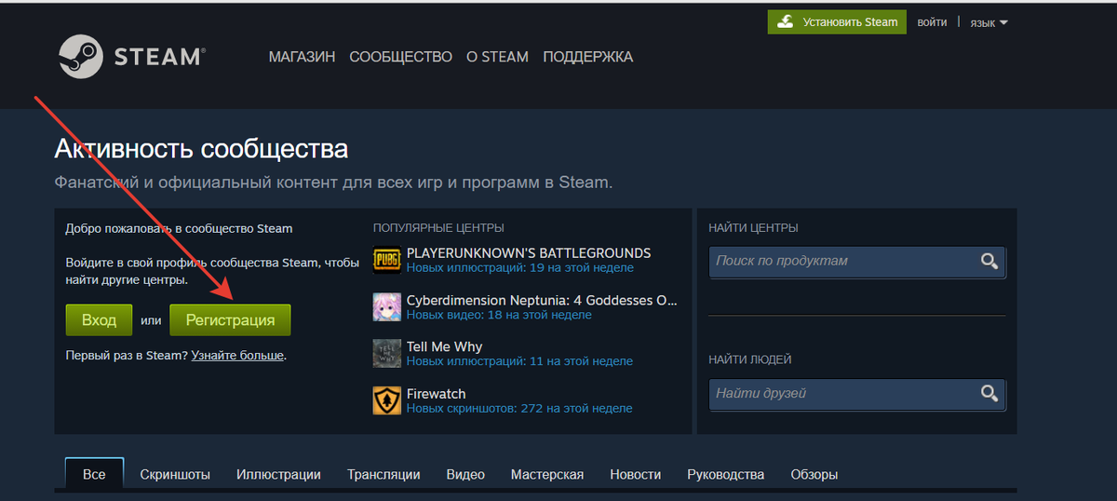Image resolution: width=1117 pixels, height=501 pixels.
Task: Select the Все tab
Action: pyautogui.click(x=94, y=474)
